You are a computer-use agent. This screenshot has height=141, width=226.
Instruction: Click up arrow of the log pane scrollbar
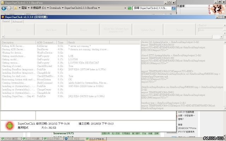click(x=225, y=42)
